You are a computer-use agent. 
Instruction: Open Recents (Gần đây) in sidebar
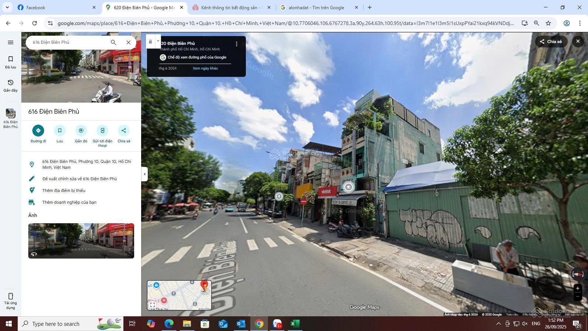point(11,86)
